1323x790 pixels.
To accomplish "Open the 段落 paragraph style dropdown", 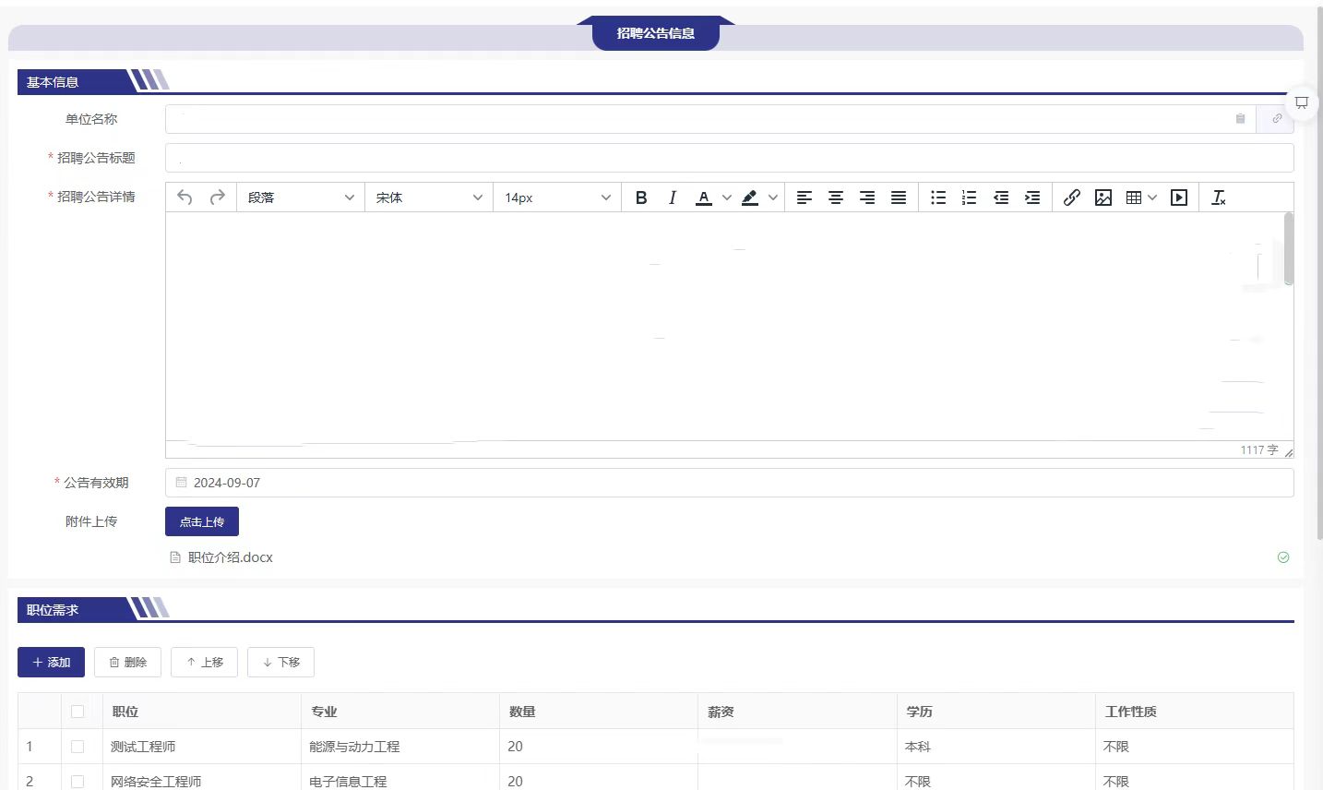I will (300, 197).
